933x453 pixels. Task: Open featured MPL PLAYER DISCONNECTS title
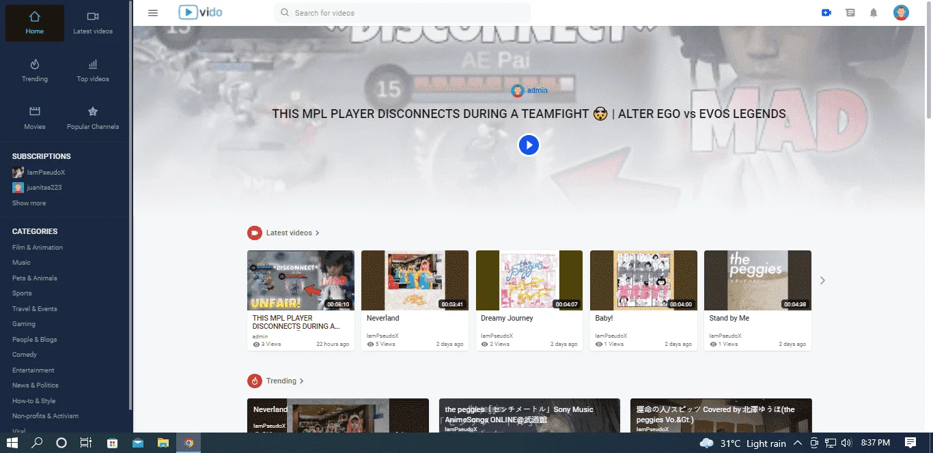529,114
